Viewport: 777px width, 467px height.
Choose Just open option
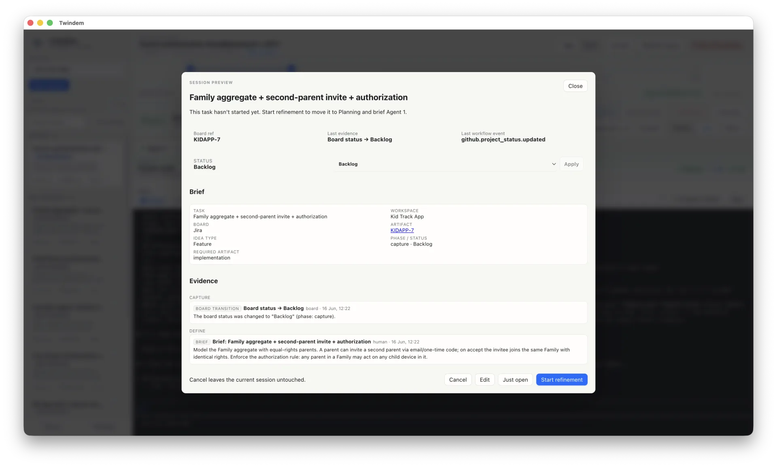click(515, 380)
